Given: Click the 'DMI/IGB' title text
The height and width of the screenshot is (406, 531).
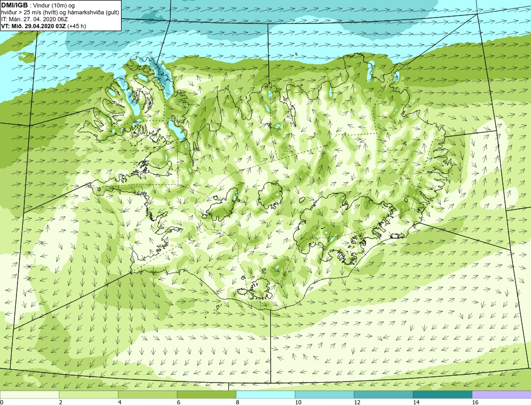Looking at the screenshot, I should tap(14, 5).
